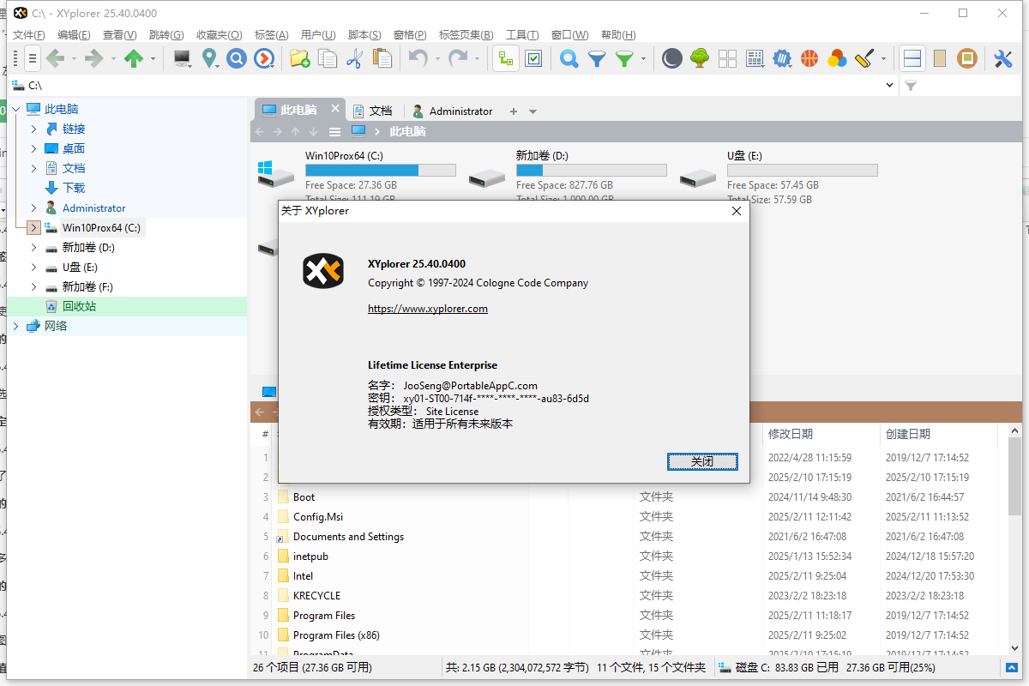Screen dimensions: 1029x686
Task: Click the Win10Prox64 (C:) drive usage bar
Action: 381,170
